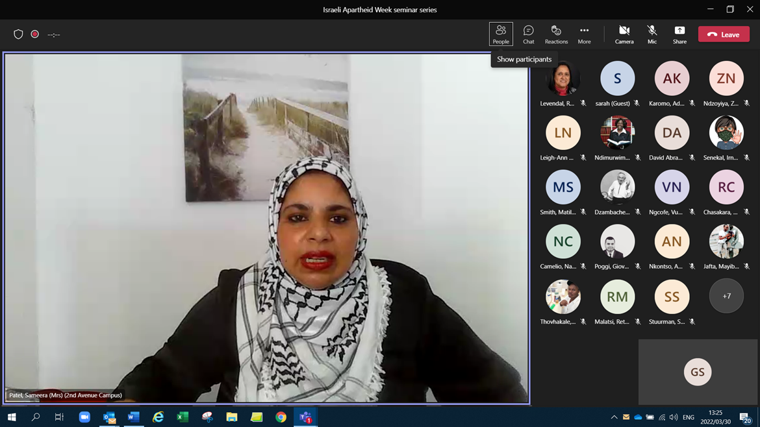Image resolution: width=760 pixels, height=427 pixels.
Task: Expand the +7 more participants
Action: 726,296
